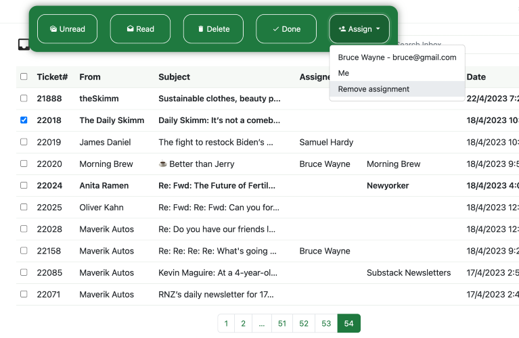
Task: Check ticket 22024 checkbox
Action: click(24, 185)
